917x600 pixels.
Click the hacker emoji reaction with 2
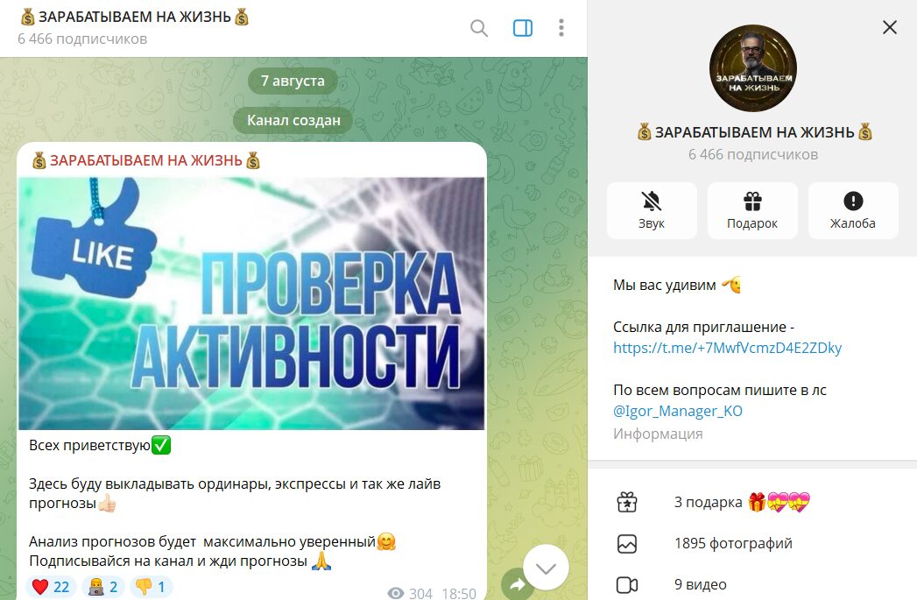(x=103, y=587)
